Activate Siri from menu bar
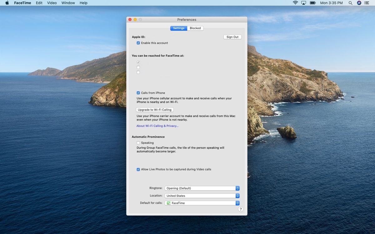This screenshot has height=234, width=375. 359,3
